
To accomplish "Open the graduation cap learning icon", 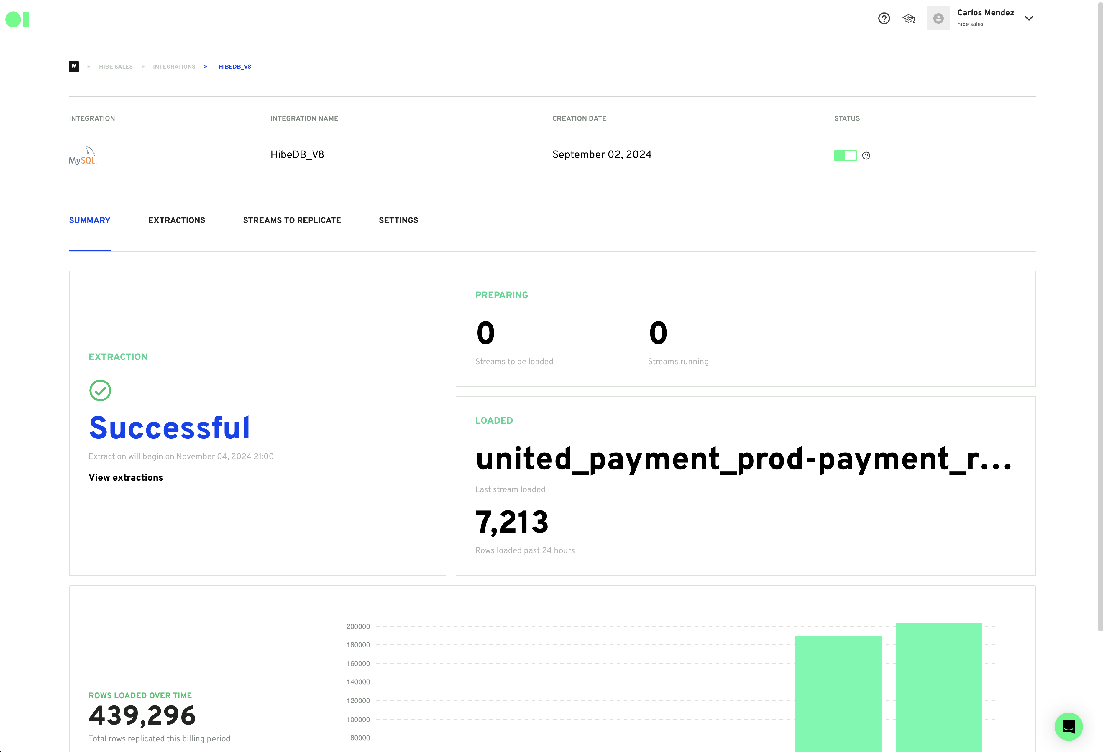I will click(x=909, y=19).
